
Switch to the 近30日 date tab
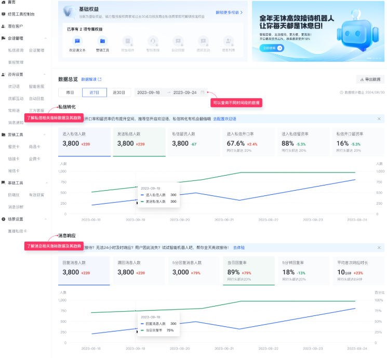coord(119,92)
